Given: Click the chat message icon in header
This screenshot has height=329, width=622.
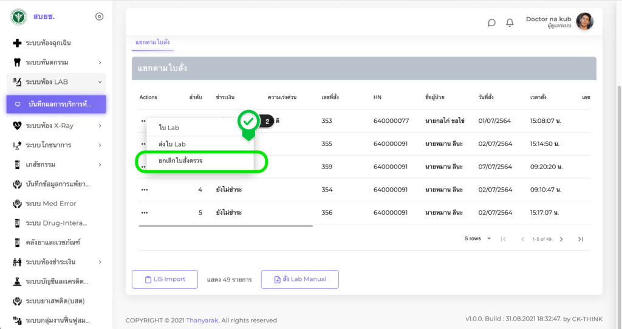Looking at the screenshot, I should click(491, 23).
